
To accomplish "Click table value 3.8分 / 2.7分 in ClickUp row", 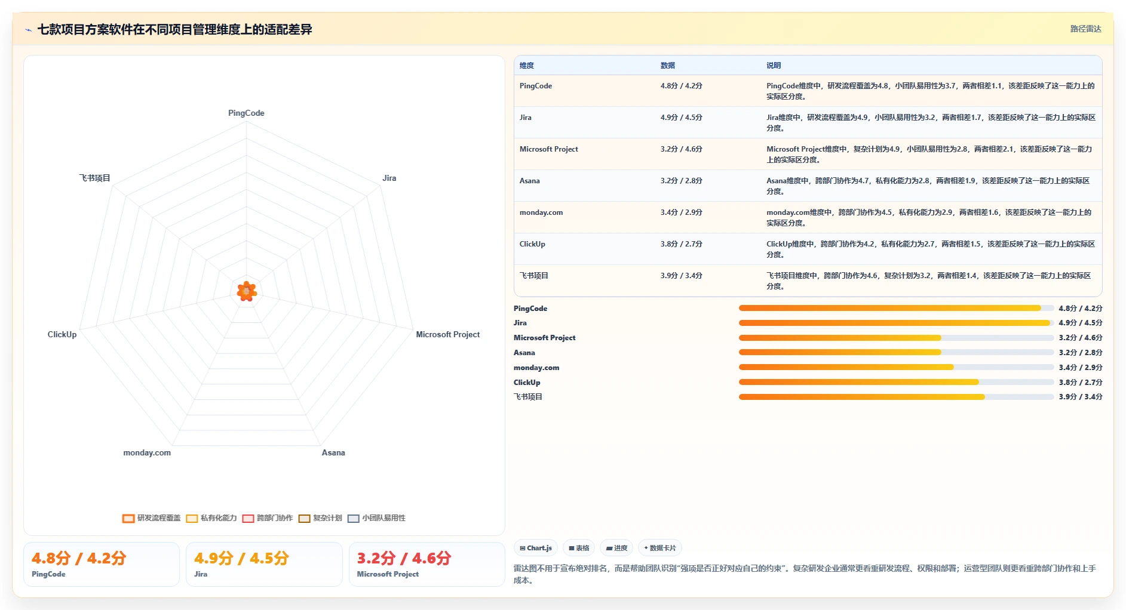I will [682, 244].
